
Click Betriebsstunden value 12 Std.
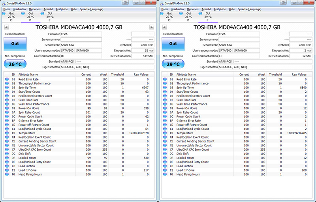[301, 56]
